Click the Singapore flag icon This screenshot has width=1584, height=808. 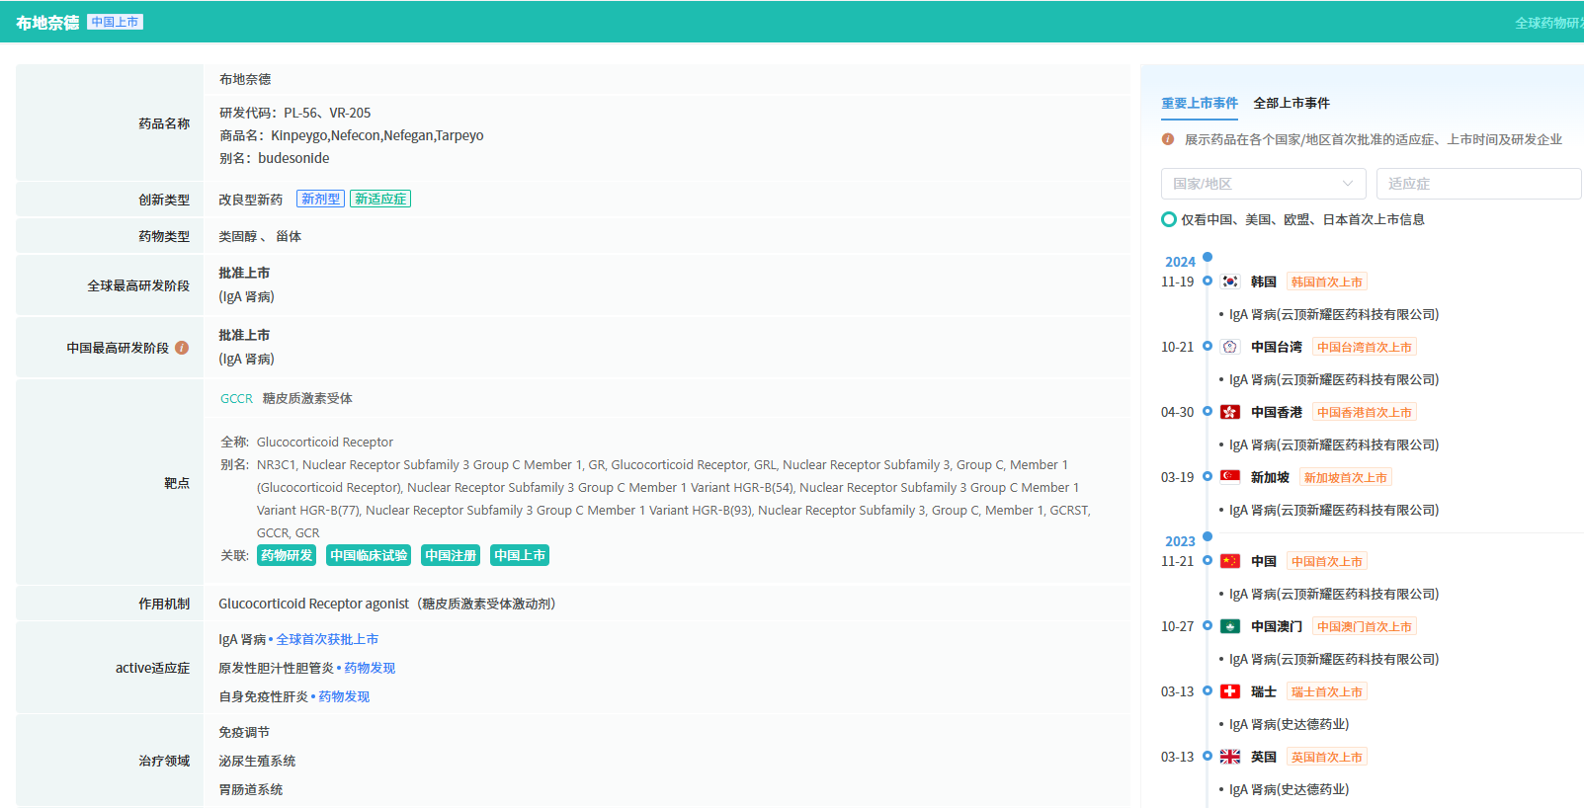pos(1230,477)
